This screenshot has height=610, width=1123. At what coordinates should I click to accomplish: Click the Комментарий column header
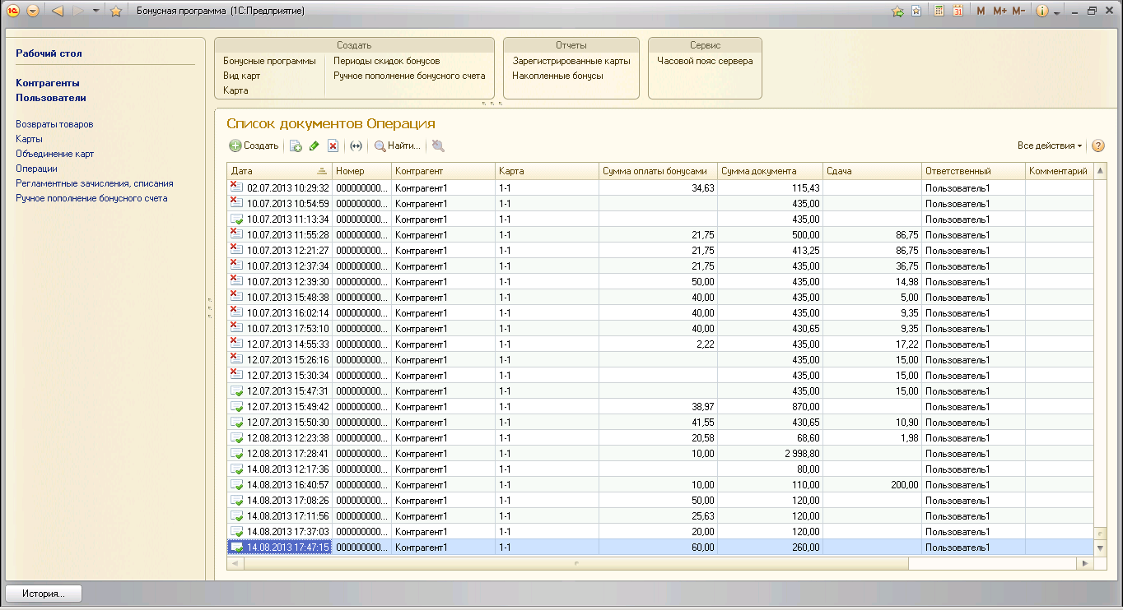(1060, 171)
